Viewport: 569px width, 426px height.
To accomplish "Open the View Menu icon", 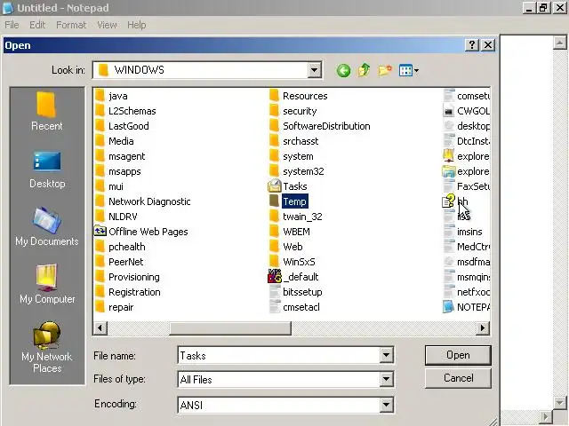I will pyautogui.click(x=409, y=70).
